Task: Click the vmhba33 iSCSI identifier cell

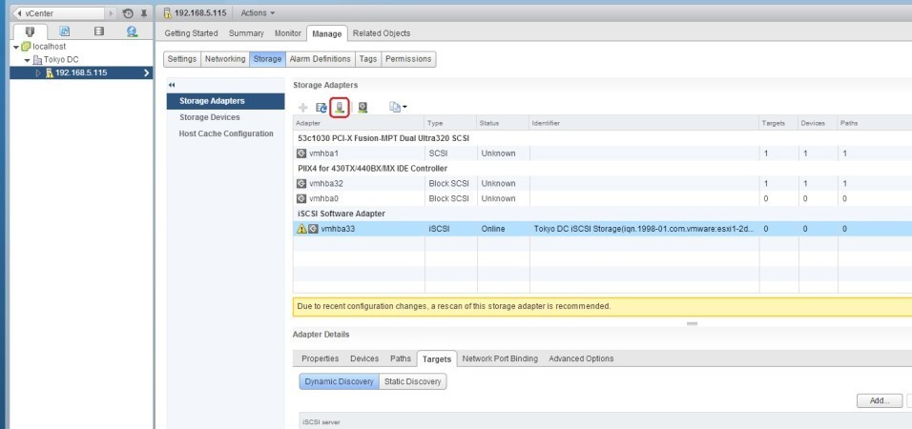Action: 645,229
